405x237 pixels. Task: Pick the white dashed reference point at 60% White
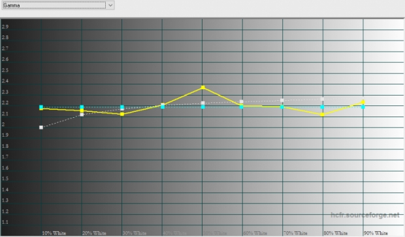[241, 101]
